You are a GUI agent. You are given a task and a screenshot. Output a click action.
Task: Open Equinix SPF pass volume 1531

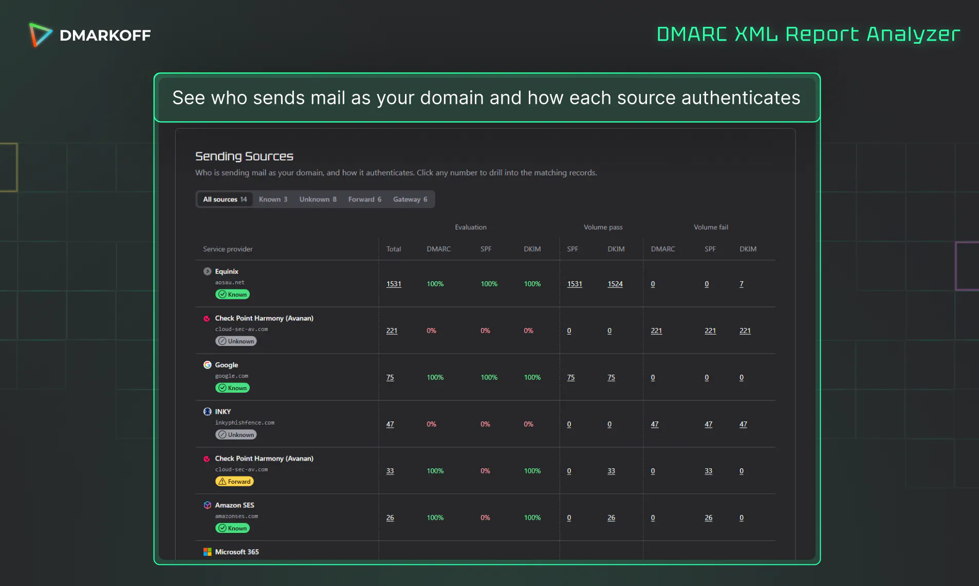[x=575, y=284]
